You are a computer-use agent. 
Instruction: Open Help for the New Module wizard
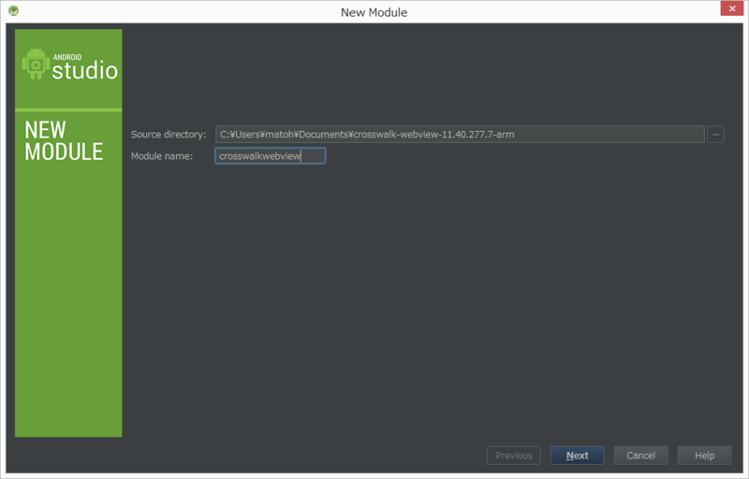(x=704, y=456)
